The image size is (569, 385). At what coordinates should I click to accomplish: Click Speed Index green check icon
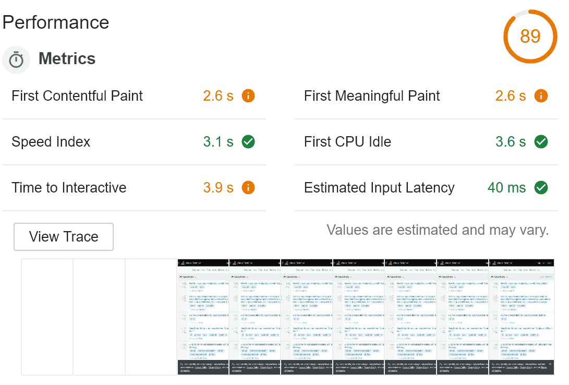(248, 142)
